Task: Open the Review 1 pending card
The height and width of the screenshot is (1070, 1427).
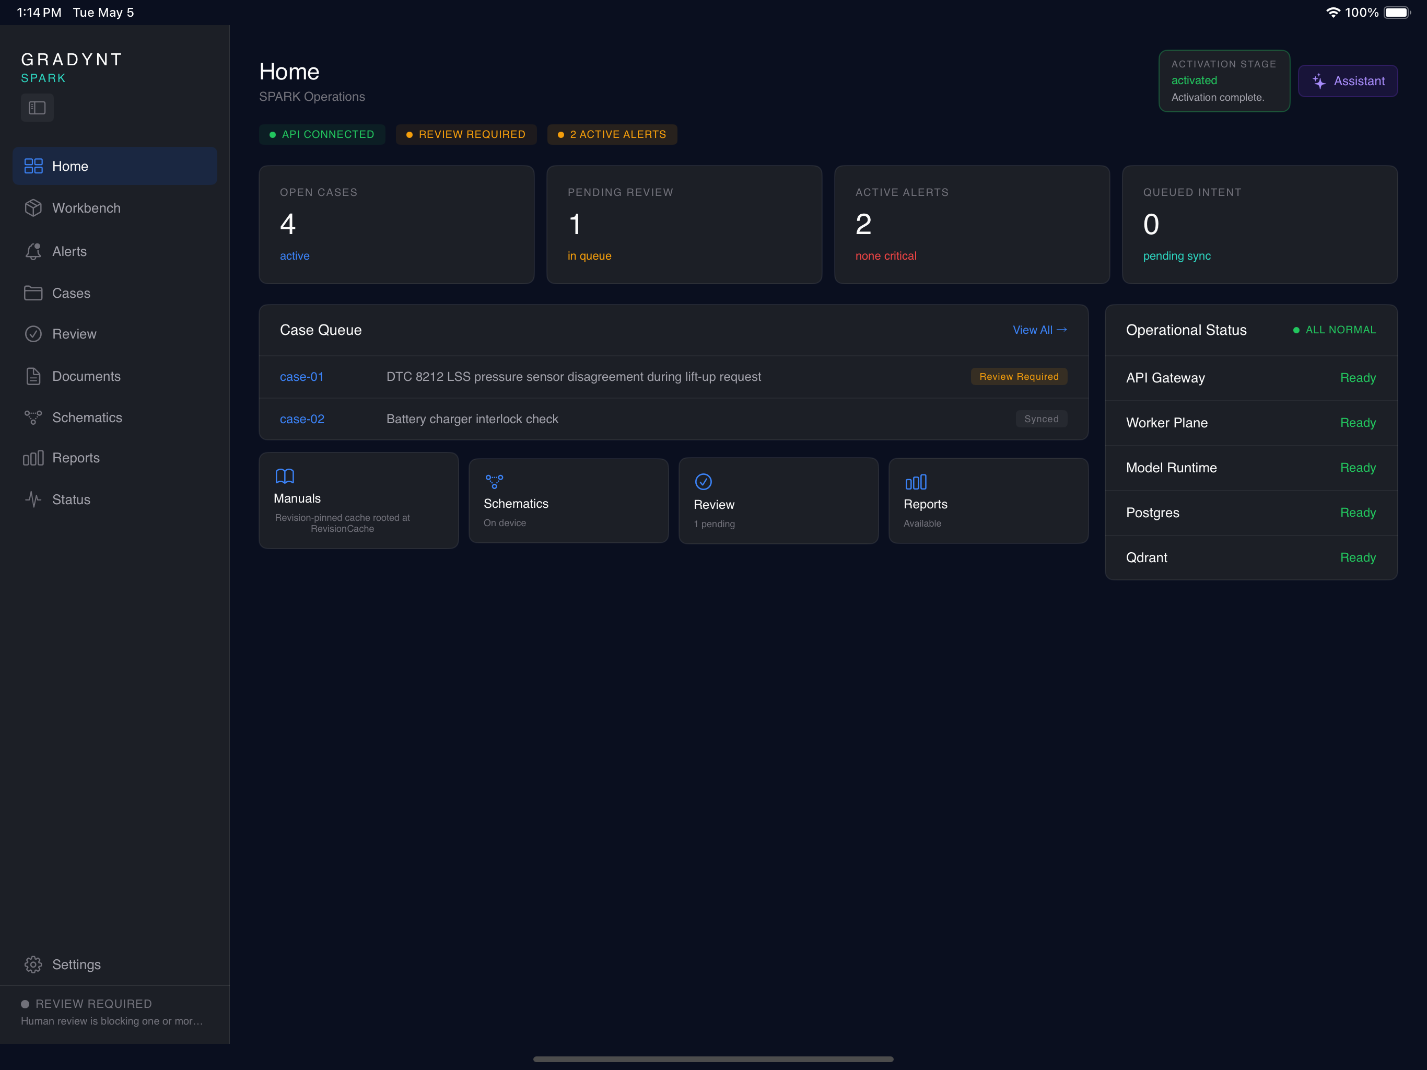Action: click(x=778, y=501)
